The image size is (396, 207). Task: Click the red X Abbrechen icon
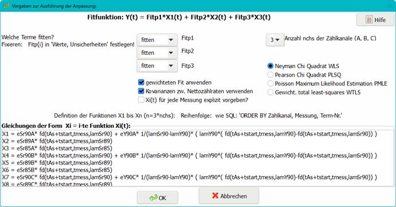pos(215,196)
